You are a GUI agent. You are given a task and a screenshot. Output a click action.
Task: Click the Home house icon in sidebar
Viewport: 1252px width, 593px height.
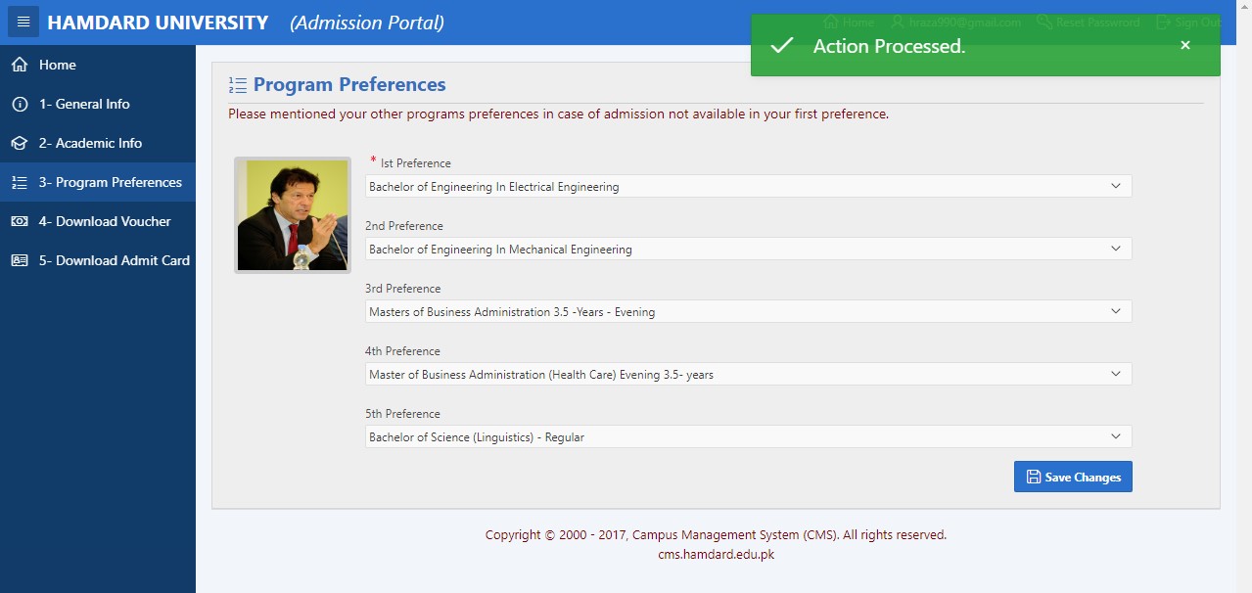point(19,65)
